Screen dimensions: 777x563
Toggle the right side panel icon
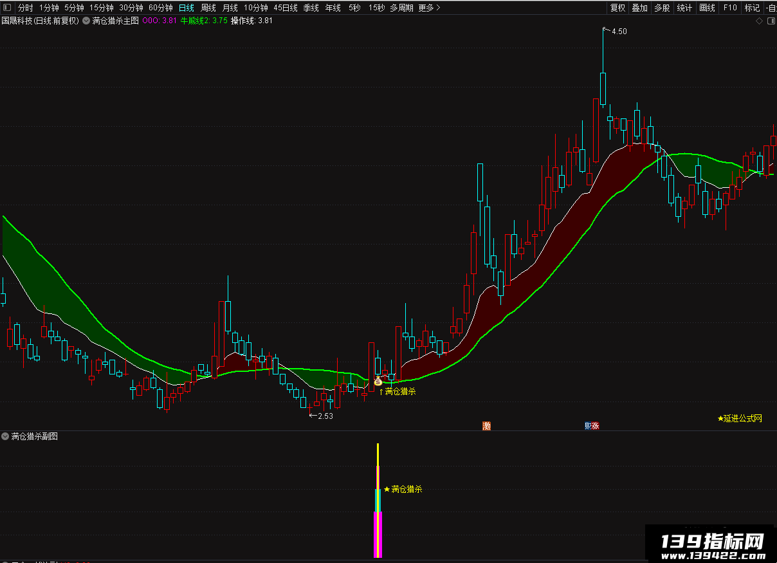(x=771, y=21)
